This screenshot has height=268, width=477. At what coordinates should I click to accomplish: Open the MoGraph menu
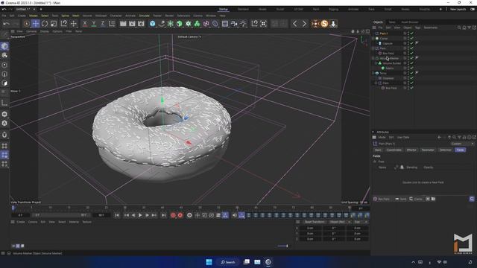click(101, 16)
